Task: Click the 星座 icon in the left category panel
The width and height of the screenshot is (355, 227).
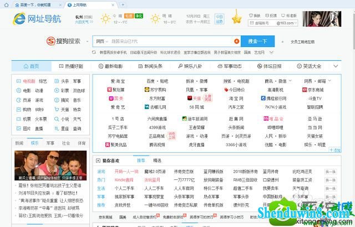Action: (57, 128)
